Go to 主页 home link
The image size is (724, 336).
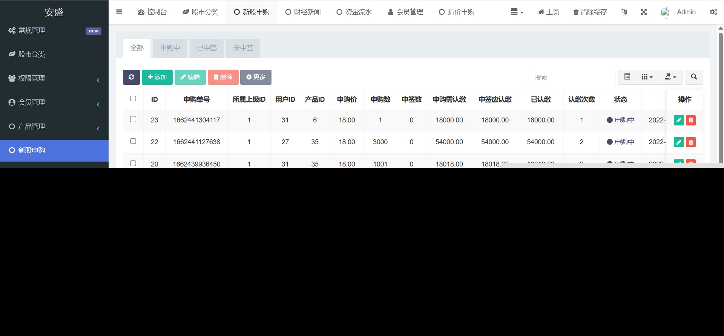point(549,12)
